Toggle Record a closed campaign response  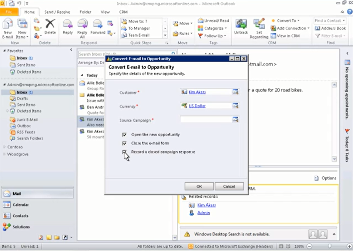pyautogui.click(x=124, y=152)
